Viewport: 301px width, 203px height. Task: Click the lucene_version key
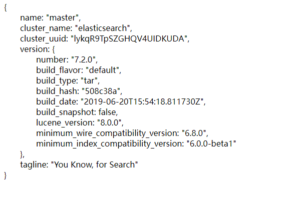tap(64, 123)
